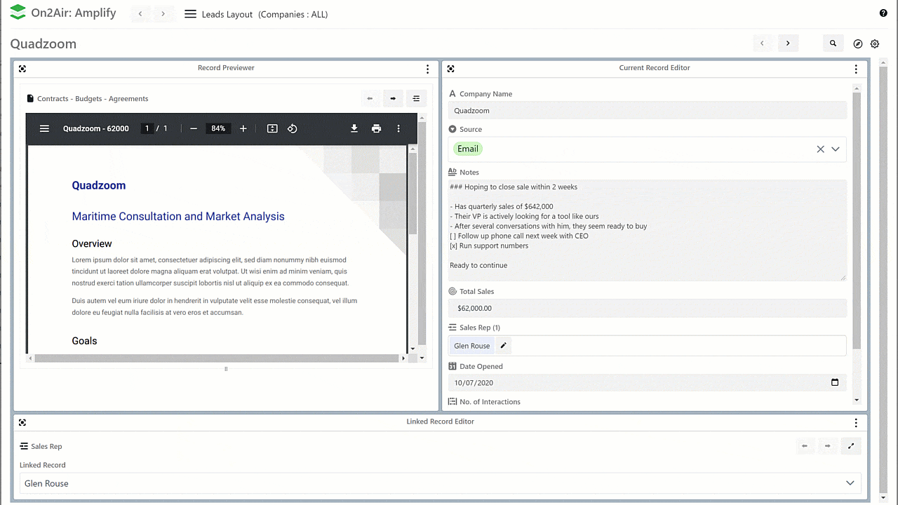Open the Date Opened calendar picker
This screenshot has width=898, height=505.
pyautogui.click(x=835, y=383)
